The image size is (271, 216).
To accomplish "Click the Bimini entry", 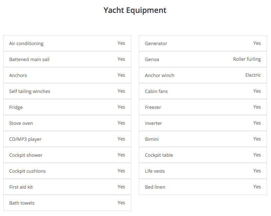I will [x=203, y=139].
